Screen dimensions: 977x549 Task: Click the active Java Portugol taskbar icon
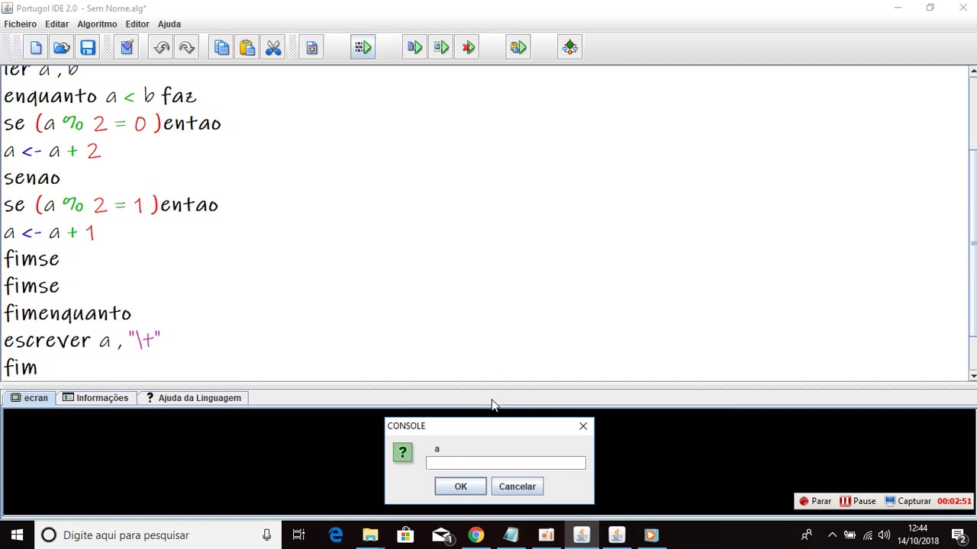tap(581, 535)
